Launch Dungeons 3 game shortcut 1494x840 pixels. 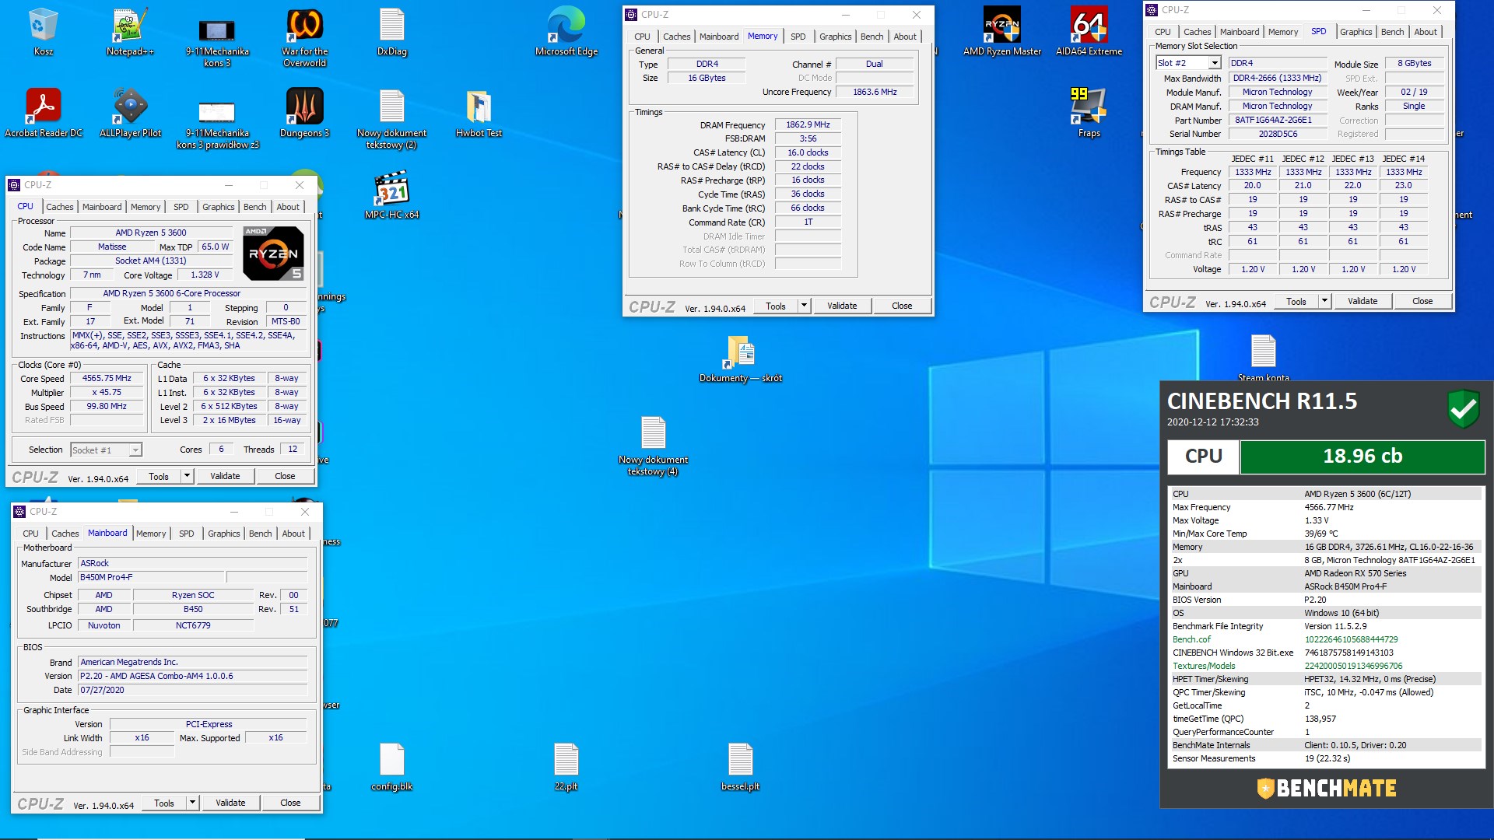click(x=304, y=114)
